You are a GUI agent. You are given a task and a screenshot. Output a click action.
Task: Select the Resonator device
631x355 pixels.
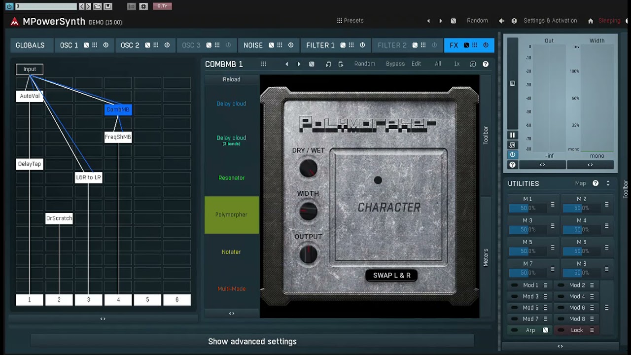tap(231, 178)
